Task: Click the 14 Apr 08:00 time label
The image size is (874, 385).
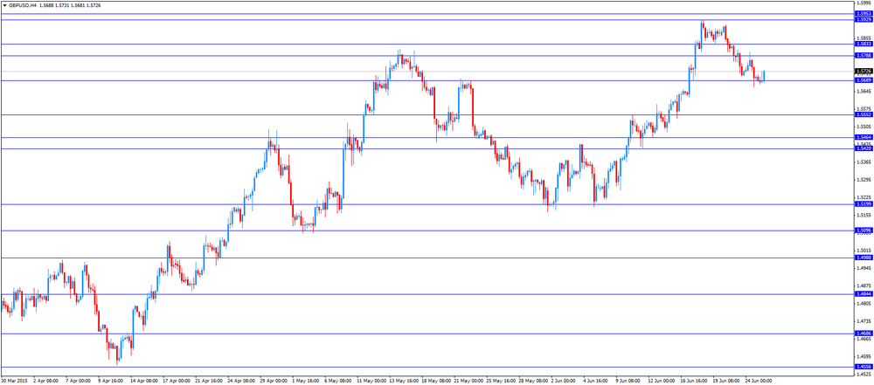Action: click(144, 382)
